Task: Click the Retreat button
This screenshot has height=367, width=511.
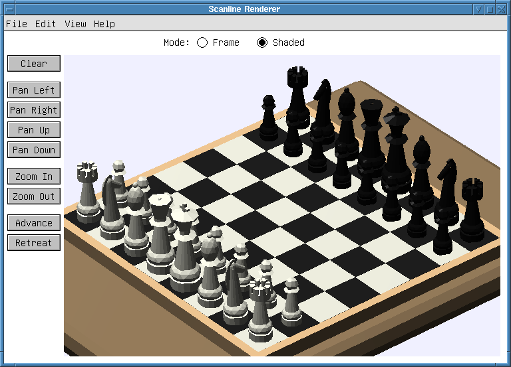Action: [x=34, y=243]
